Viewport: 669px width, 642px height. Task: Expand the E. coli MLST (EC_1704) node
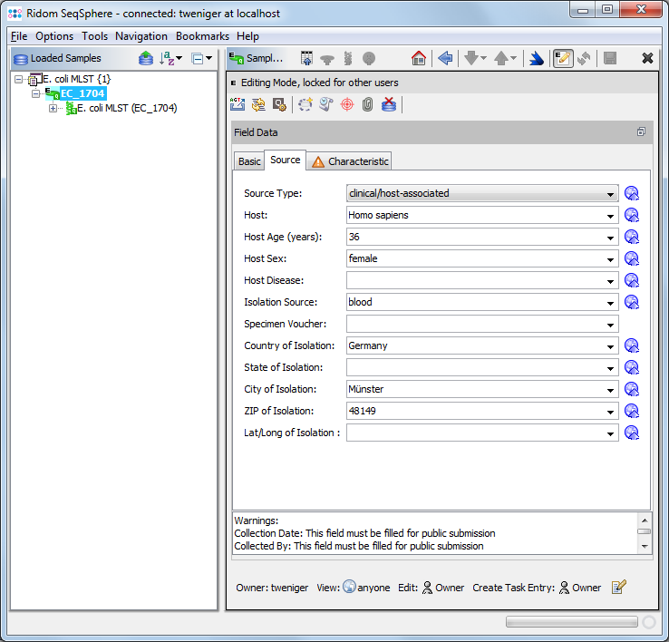(x=53, y=108)
